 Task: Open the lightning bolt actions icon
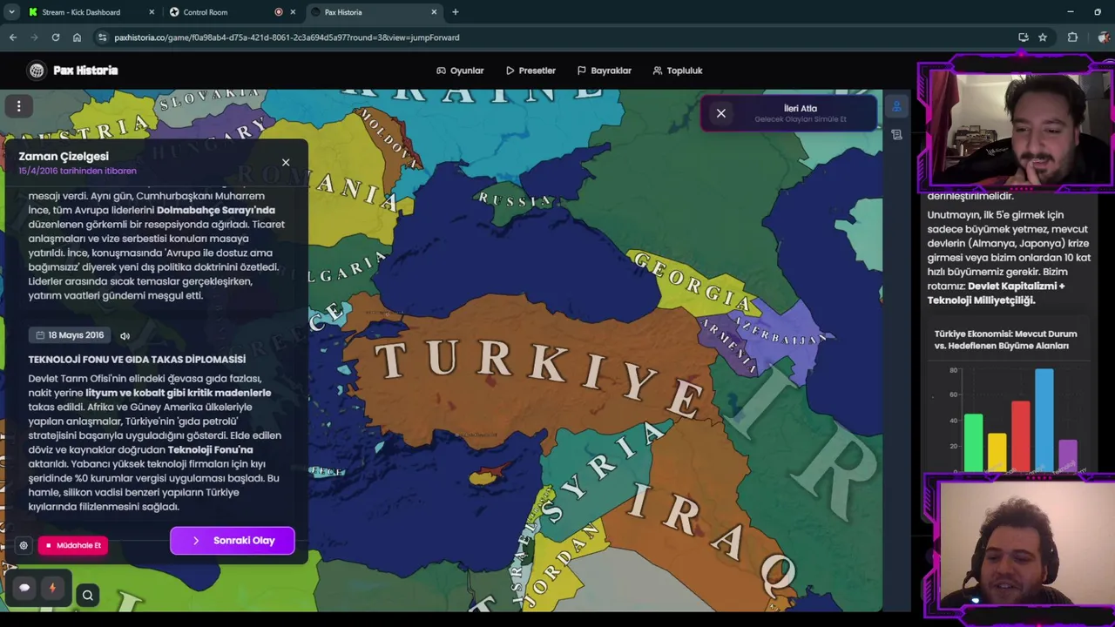(52, 588)
